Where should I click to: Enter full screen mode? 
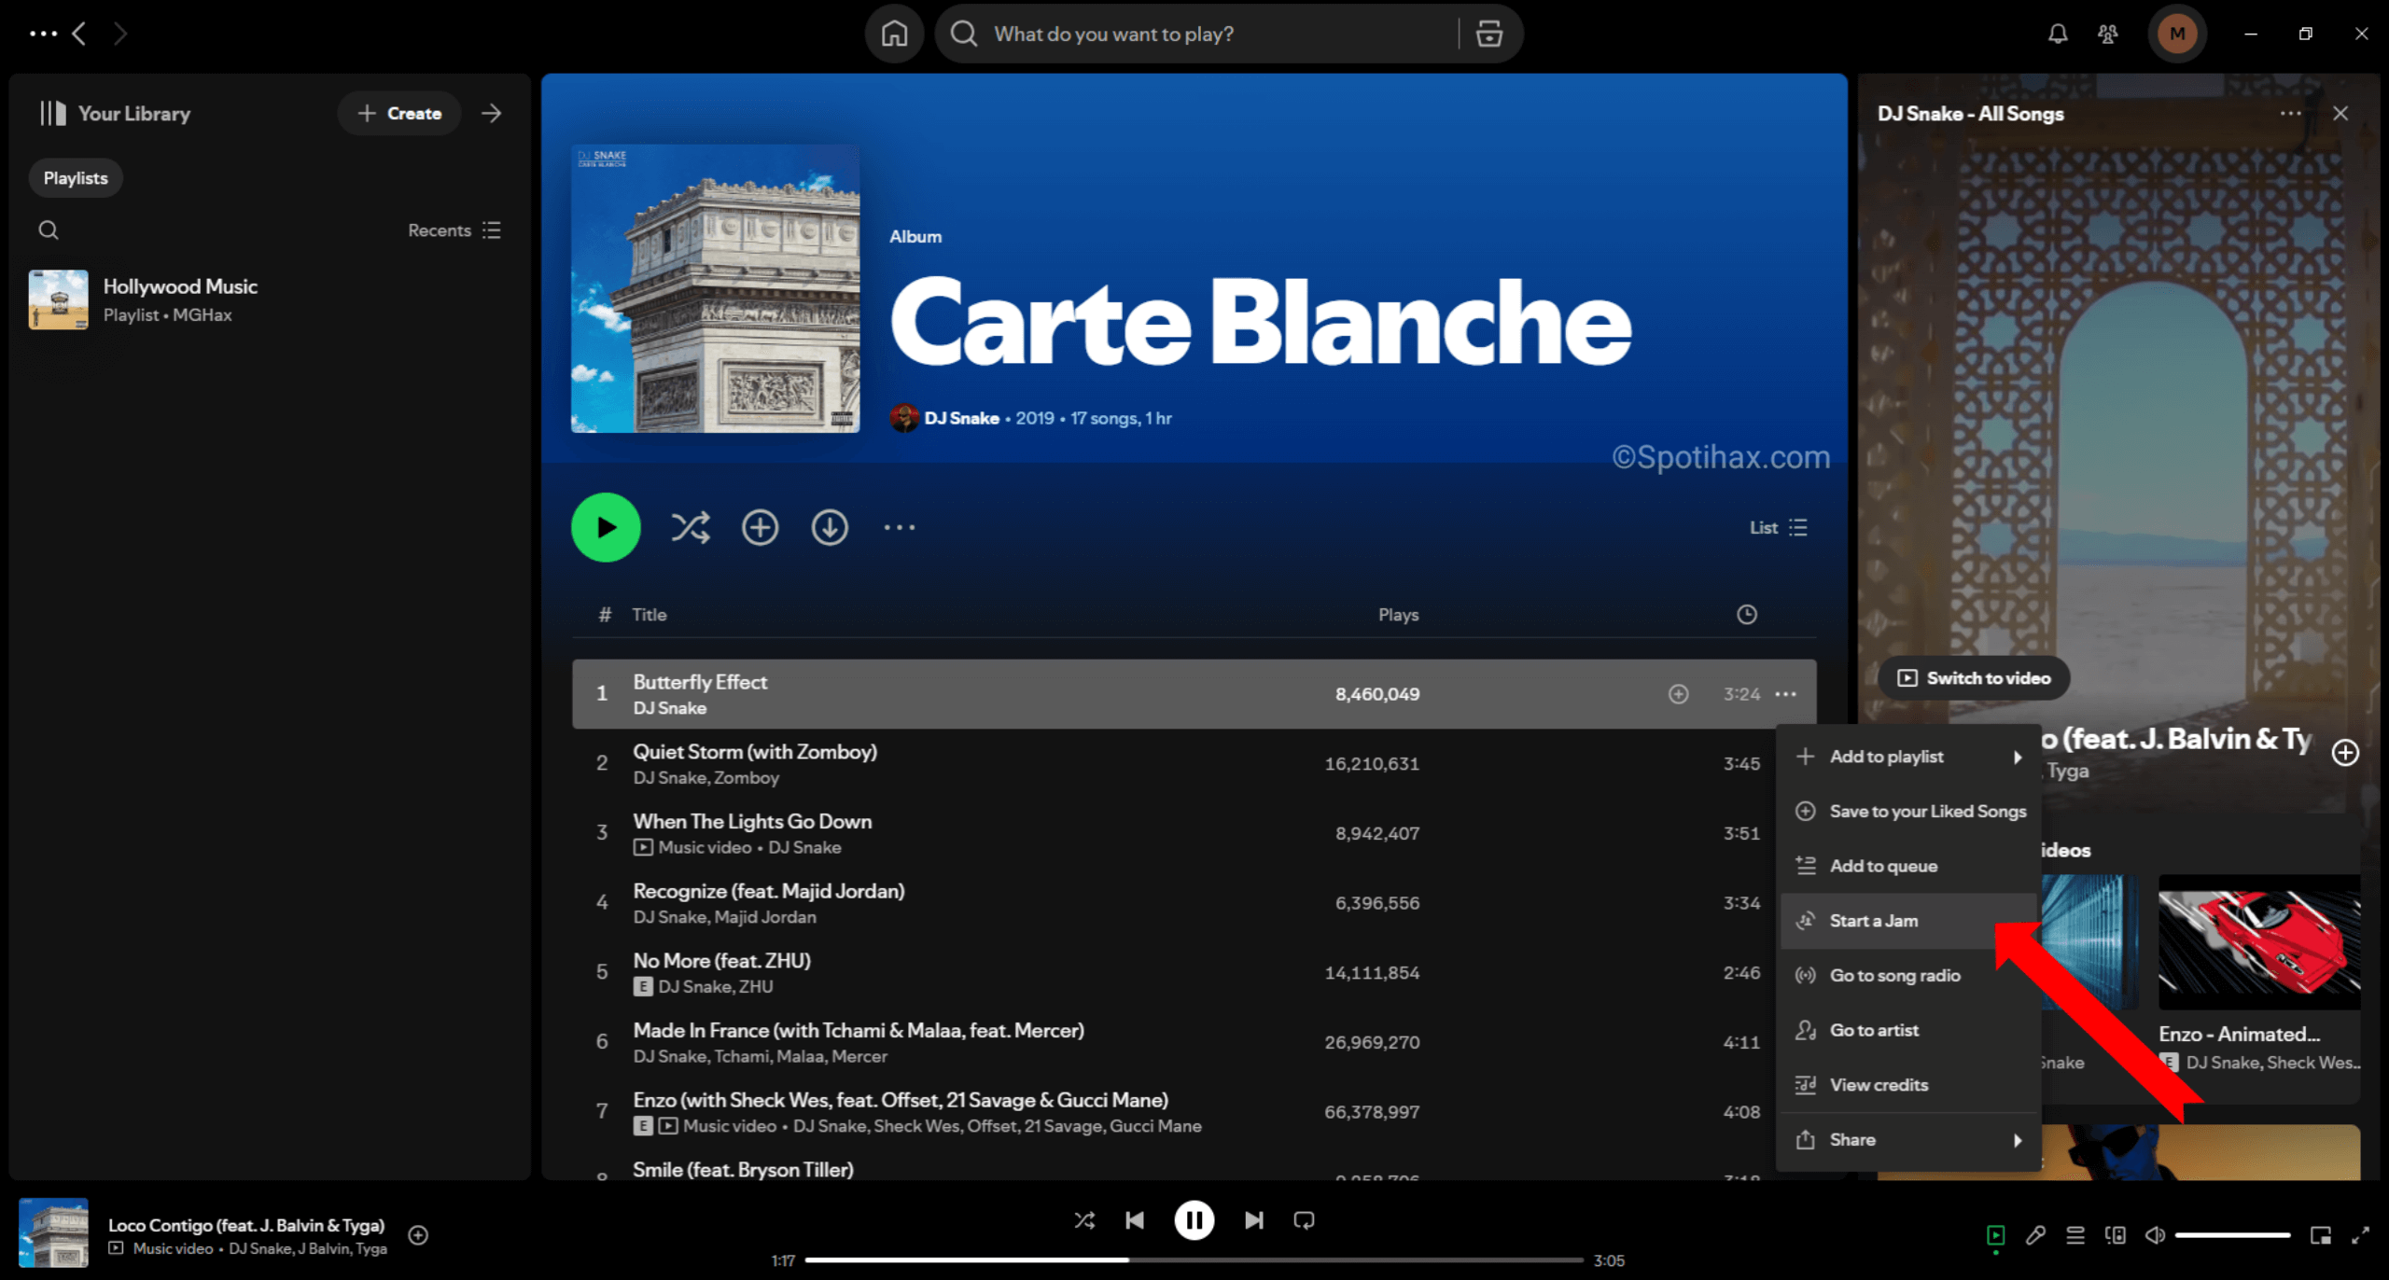pos(2361,1236)
